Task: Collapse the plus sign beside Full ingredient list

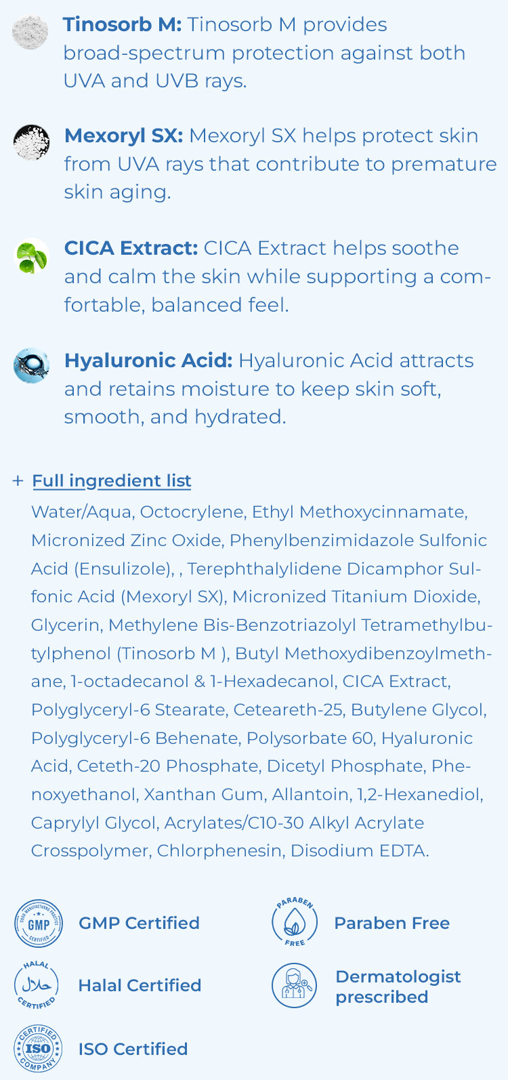Action: (x=18, y=481)
